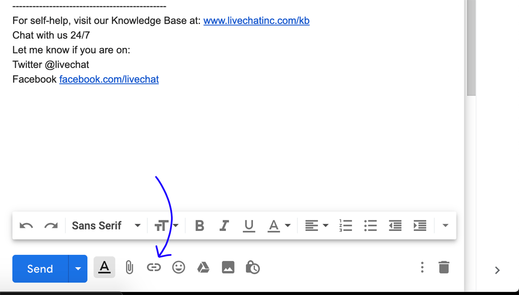Open the three-dot more options menu
The height and width of the screenshot is (295, 519).
pyautogui.click(x=422, y=267)
